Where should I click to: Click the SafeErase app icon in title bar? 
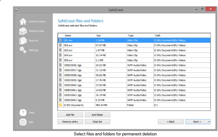tap(17, 10)
